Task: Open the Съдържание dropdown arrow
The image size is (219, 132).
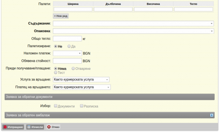Action: coord(212,23)
